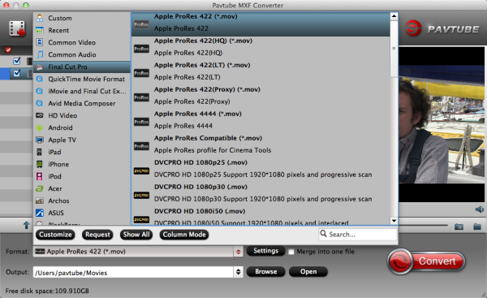Screen dimensions: 487x298
Task: Toggle the red select-all checkbox
Action: coord(8,50)
